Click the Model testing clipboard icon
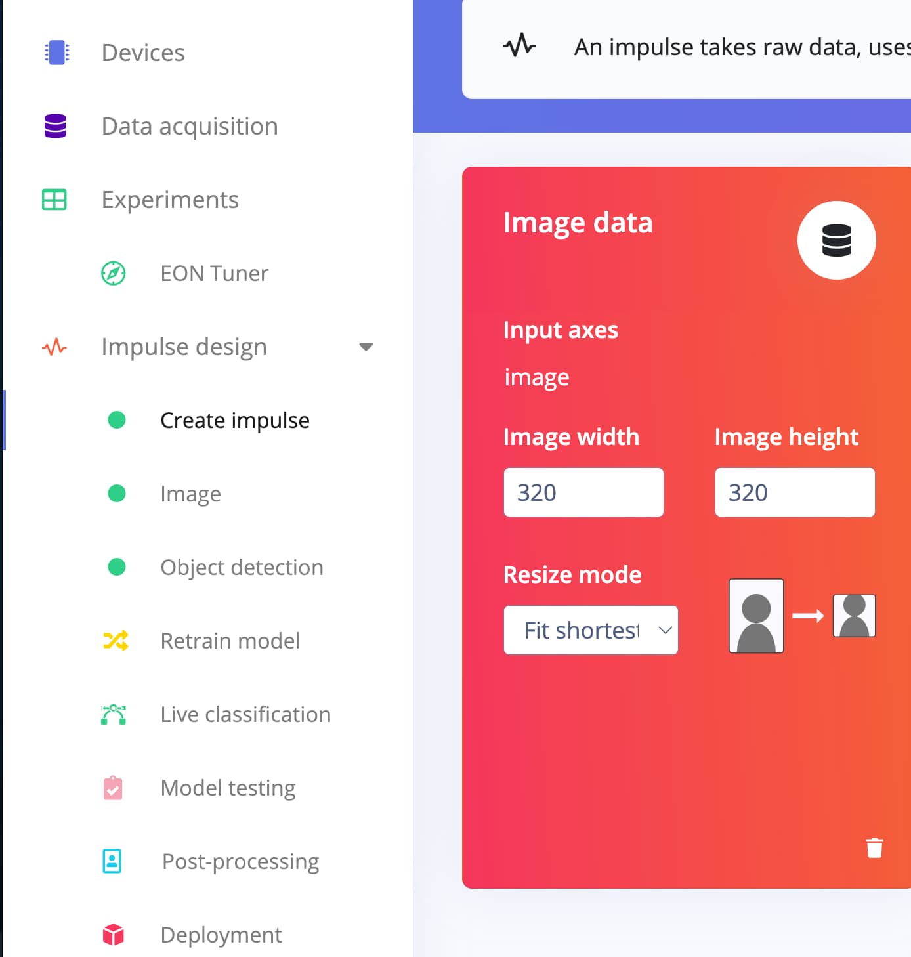Image resolution: width=911 pixels, height=957 pixels. (x=113, y=788)
